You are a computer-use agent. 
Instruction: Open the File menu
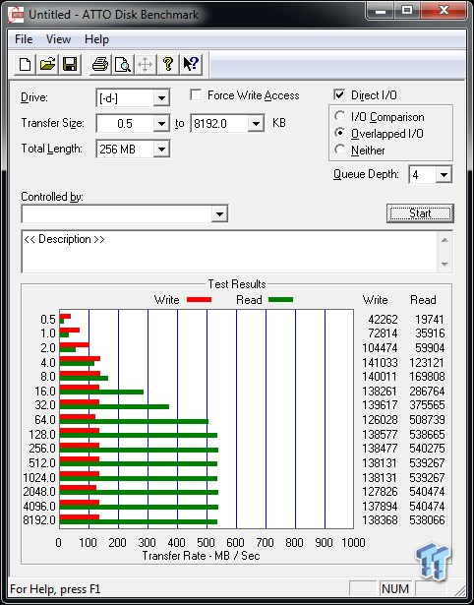coord(24,39)
